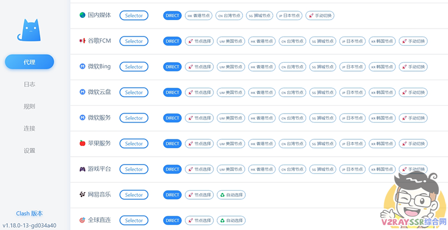Click the globe icon beside 国内媒体
The width and height of the screenshot is (448, 230).
tap(82, 15)
